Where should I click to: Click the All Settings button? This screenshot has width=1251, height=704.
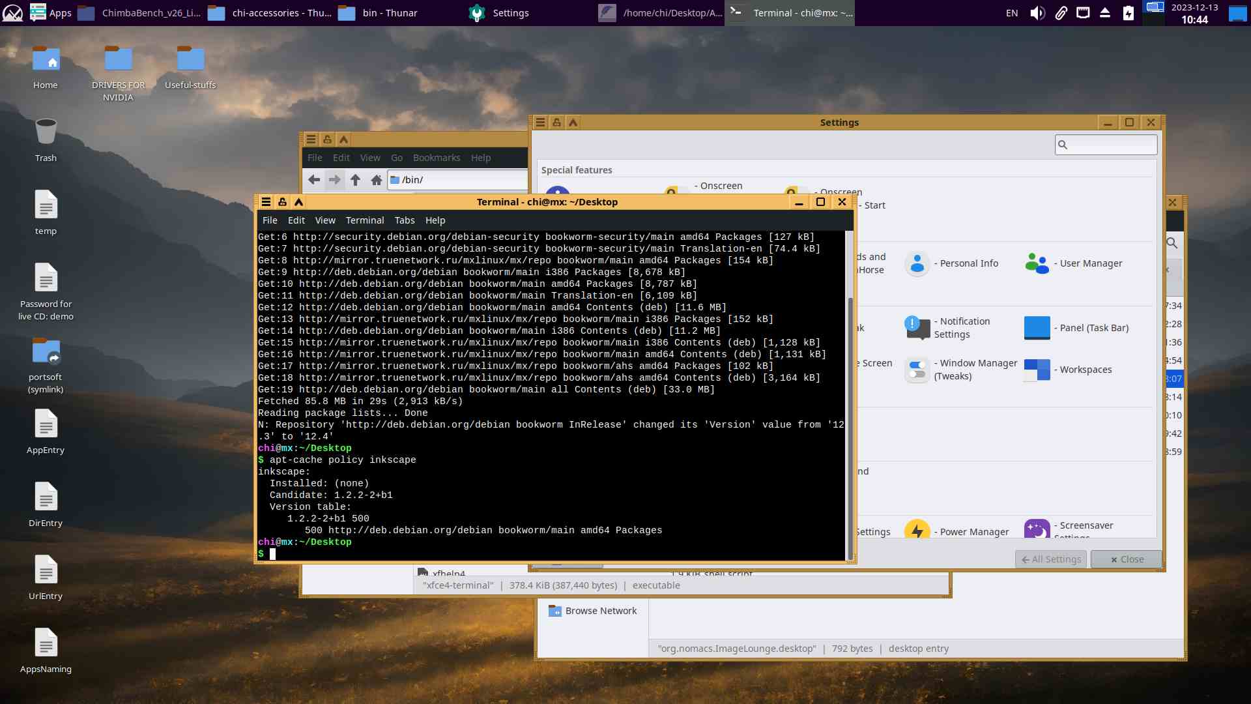click(1050, 559)
